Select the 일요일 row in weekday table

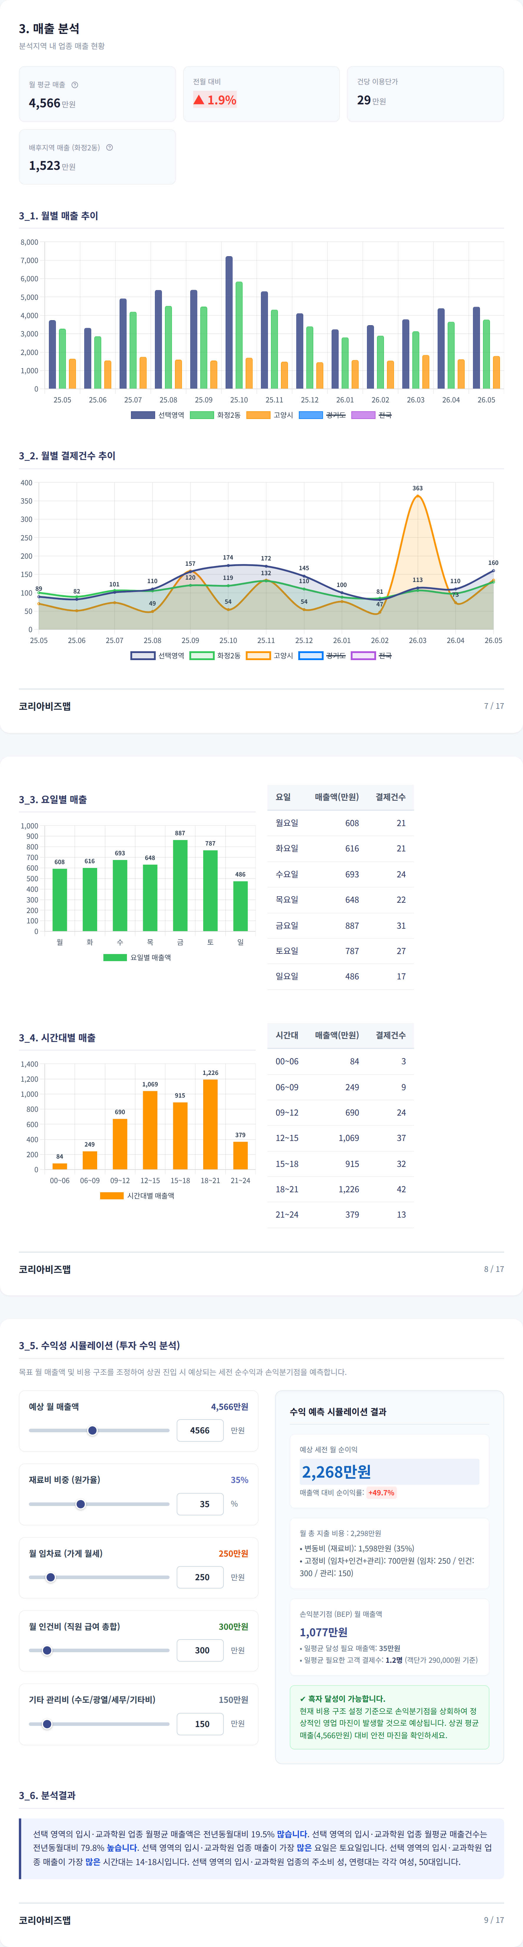click(340, 976)
